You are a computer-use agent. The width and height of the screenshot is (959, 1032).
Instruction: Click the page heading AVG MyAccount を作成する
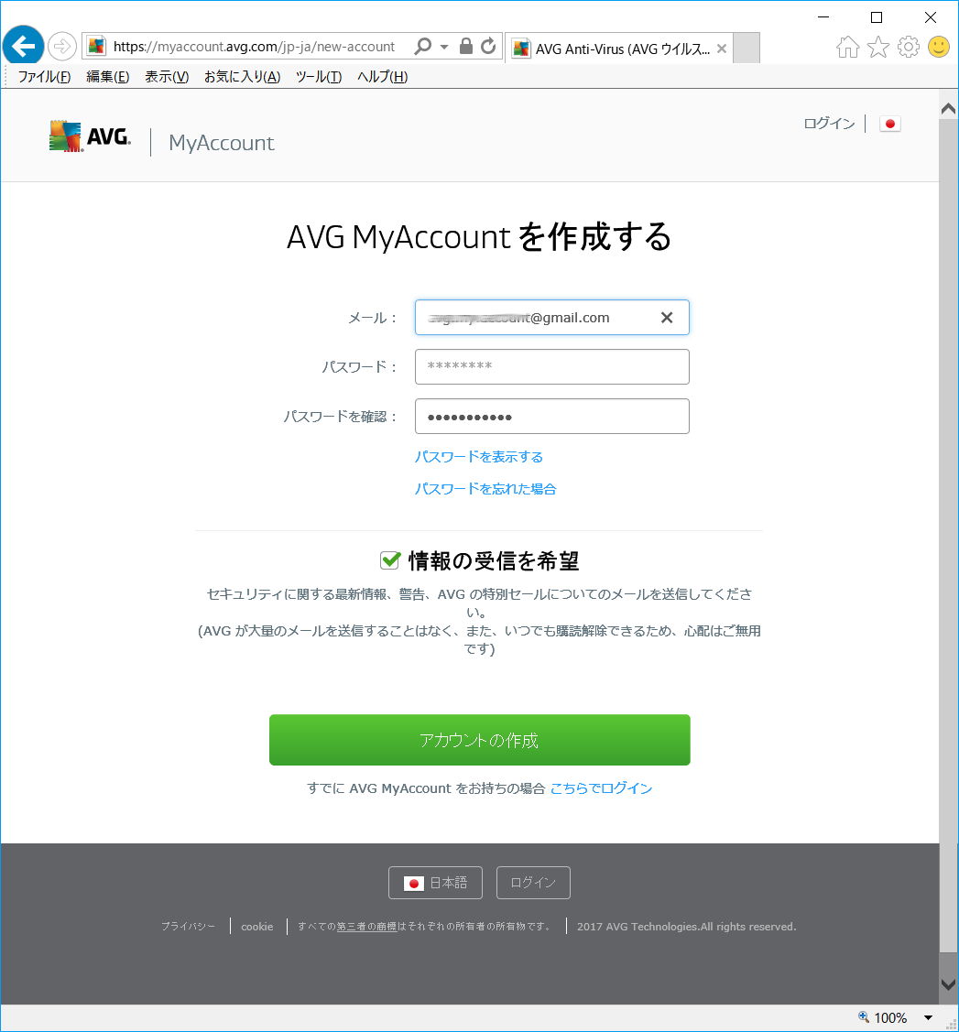(479, 236)
